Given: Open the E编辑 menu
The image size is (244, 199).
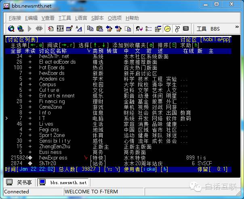Looking at the screenshot, I should (31, 18).
